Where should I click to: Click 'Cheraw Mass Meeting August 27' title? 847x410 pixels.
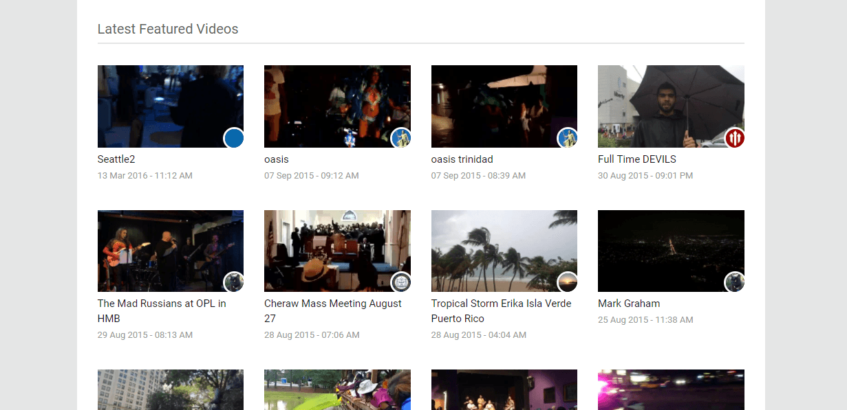(333, 311)
